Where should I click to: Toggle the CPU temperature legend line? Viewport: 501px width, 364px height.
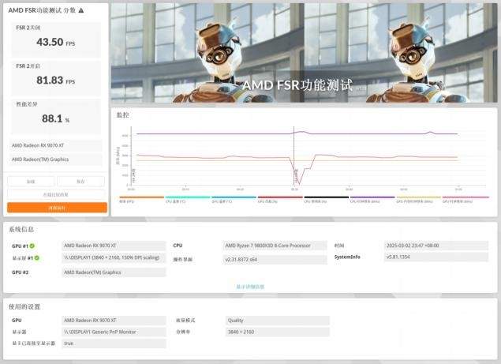click(x=188, y=197)
